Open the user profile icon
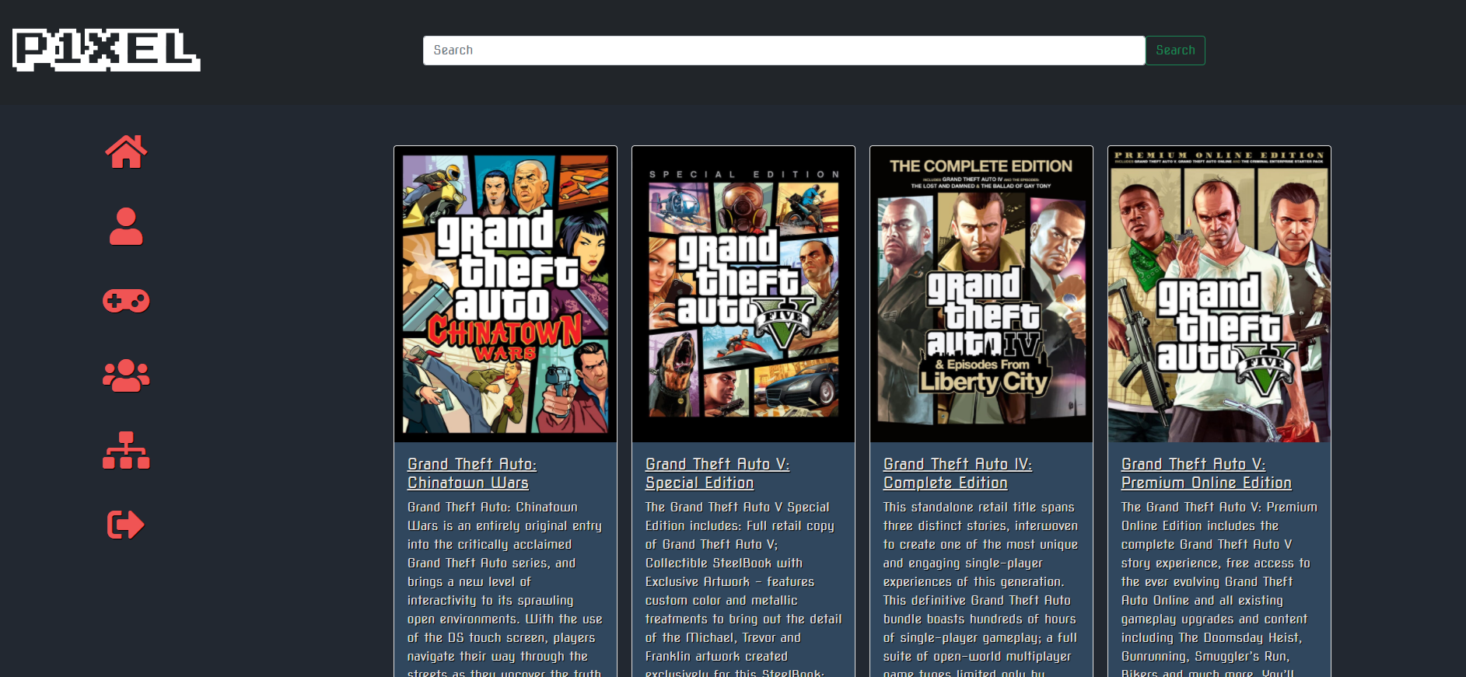This screenshot has height=677, width=1466. point(126,226)
